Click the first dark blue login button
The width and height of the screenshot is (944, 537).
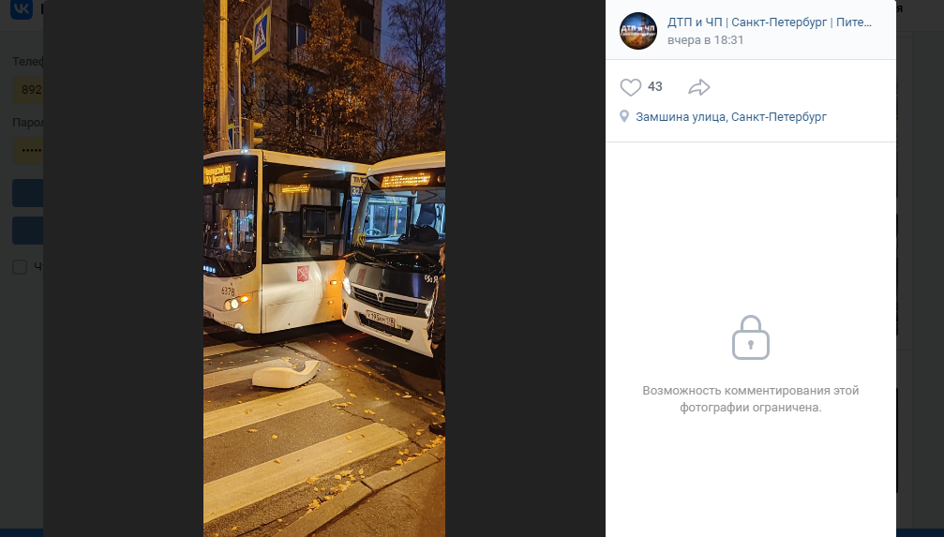click(28, 193)
